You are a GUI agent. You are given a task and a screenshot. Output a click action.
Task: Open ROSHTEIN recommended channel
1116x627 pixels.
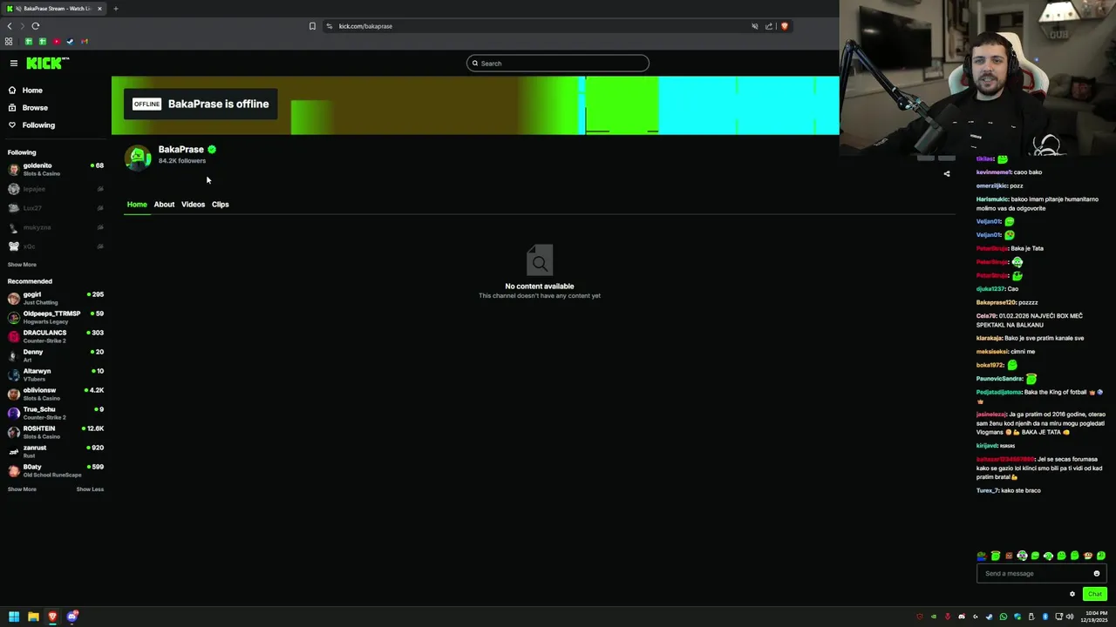[56, 432]
